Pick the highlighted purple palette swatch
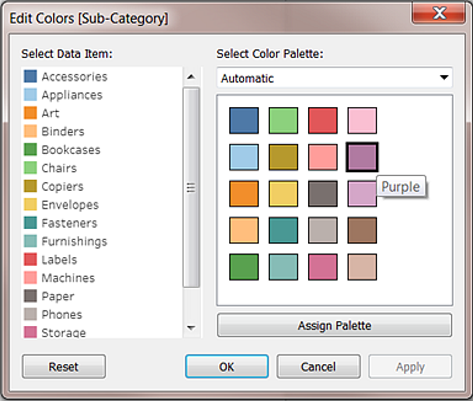 pyautogui.click(x=362, y=157)
